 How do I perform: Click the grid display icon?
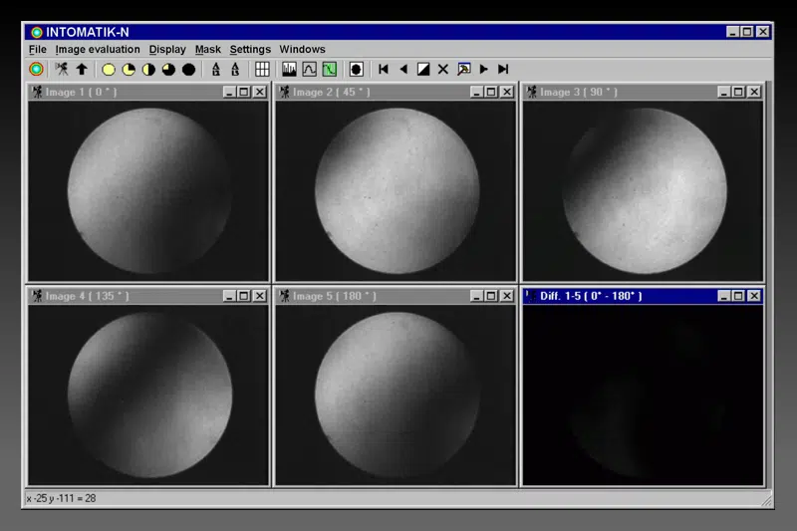click(262, 69)
